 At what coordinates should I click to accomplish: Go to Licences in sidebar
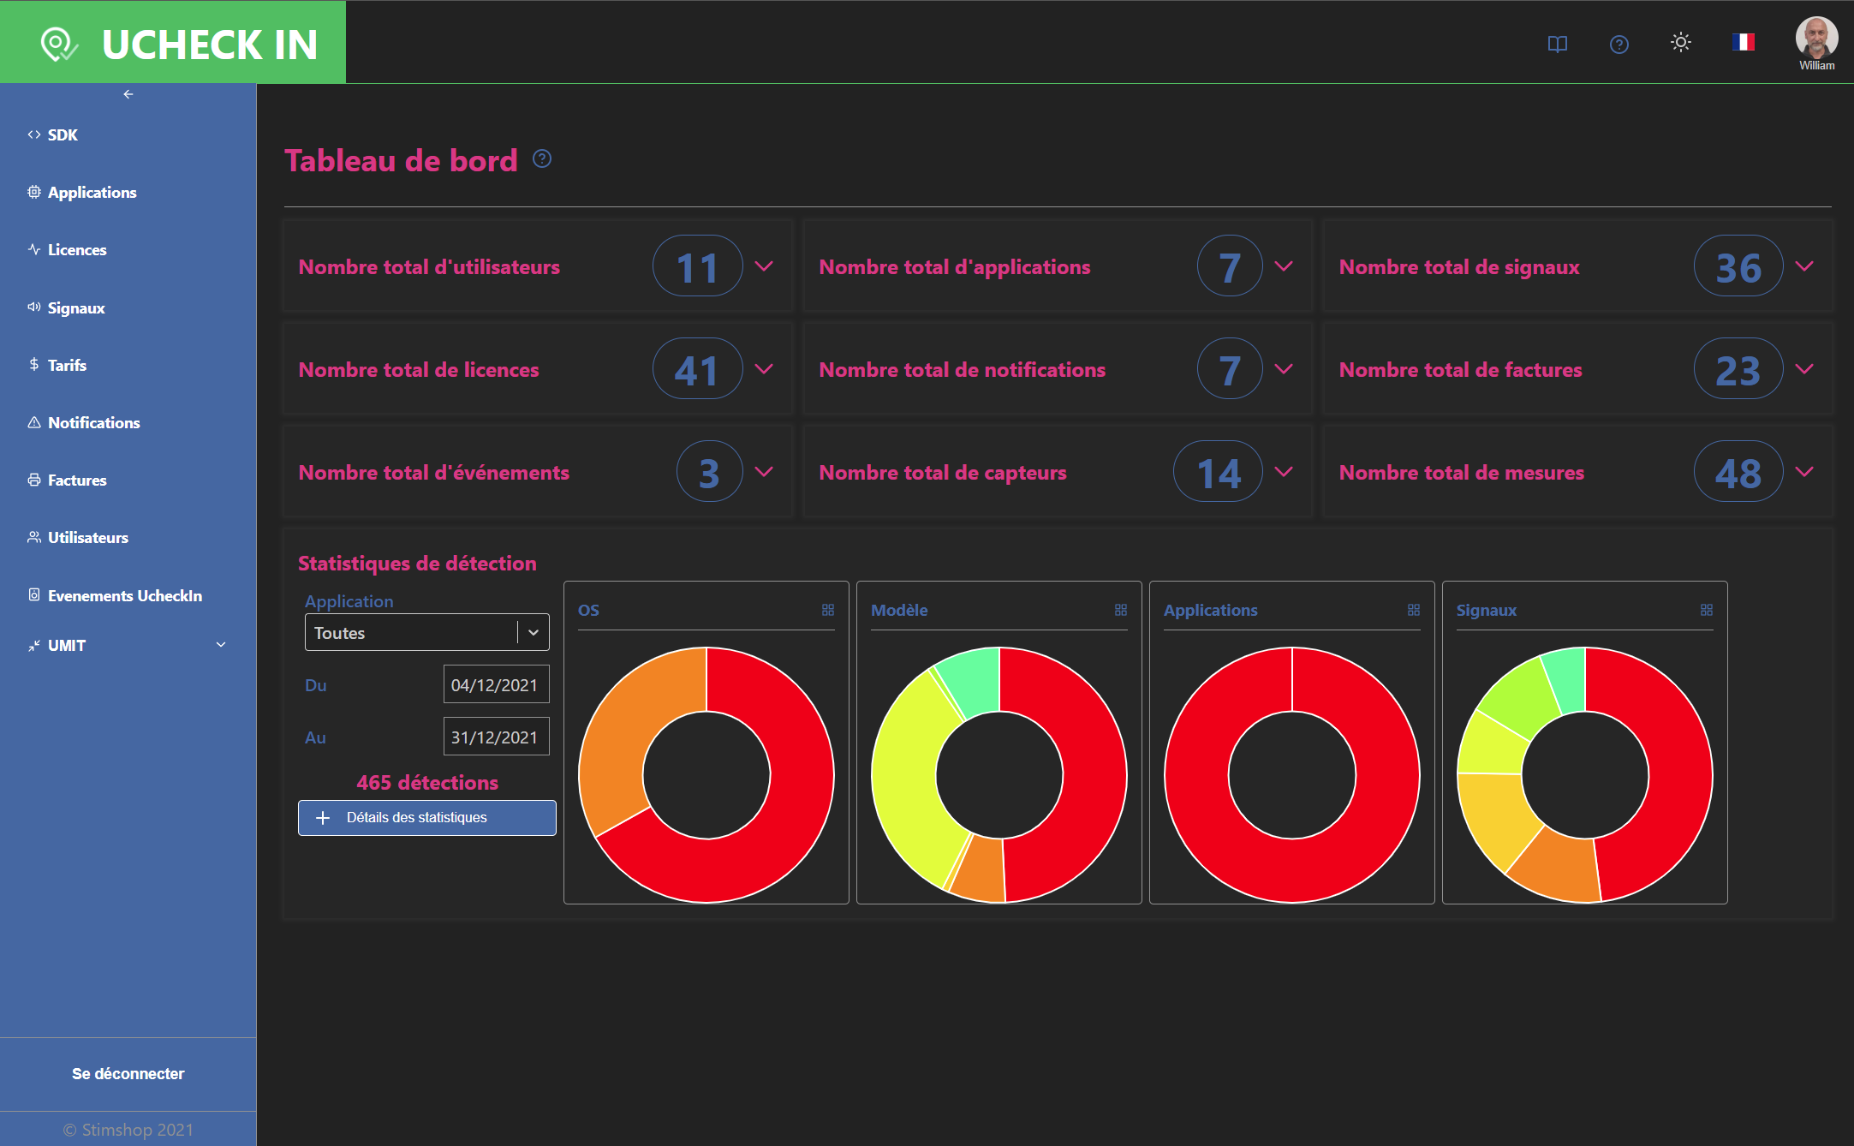(x=77, y=250)
